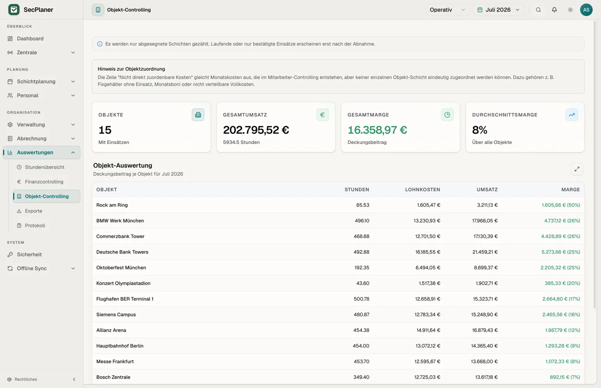Select the Konzert Olympiastadion row

pos(338,283)
